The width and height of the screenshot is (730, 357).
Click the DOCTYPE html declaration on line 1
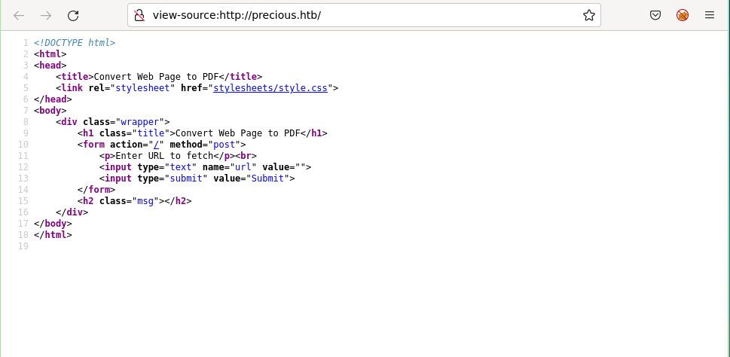74,43
